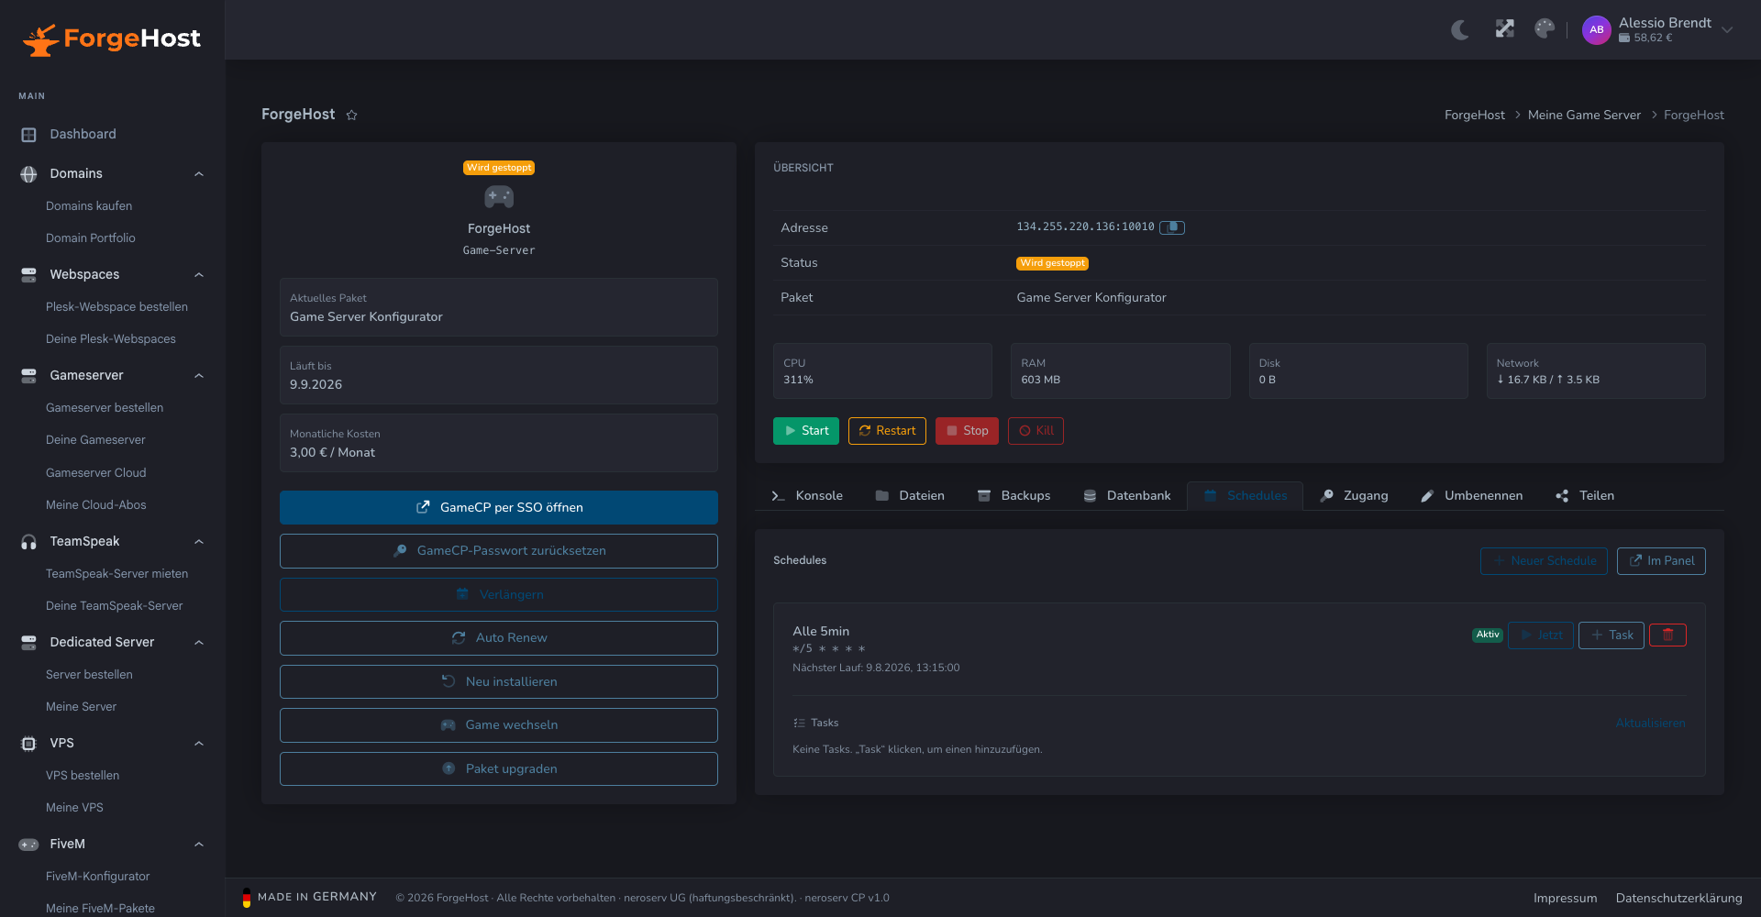Collapse the Dedicated Server chevron

point(199,643)
